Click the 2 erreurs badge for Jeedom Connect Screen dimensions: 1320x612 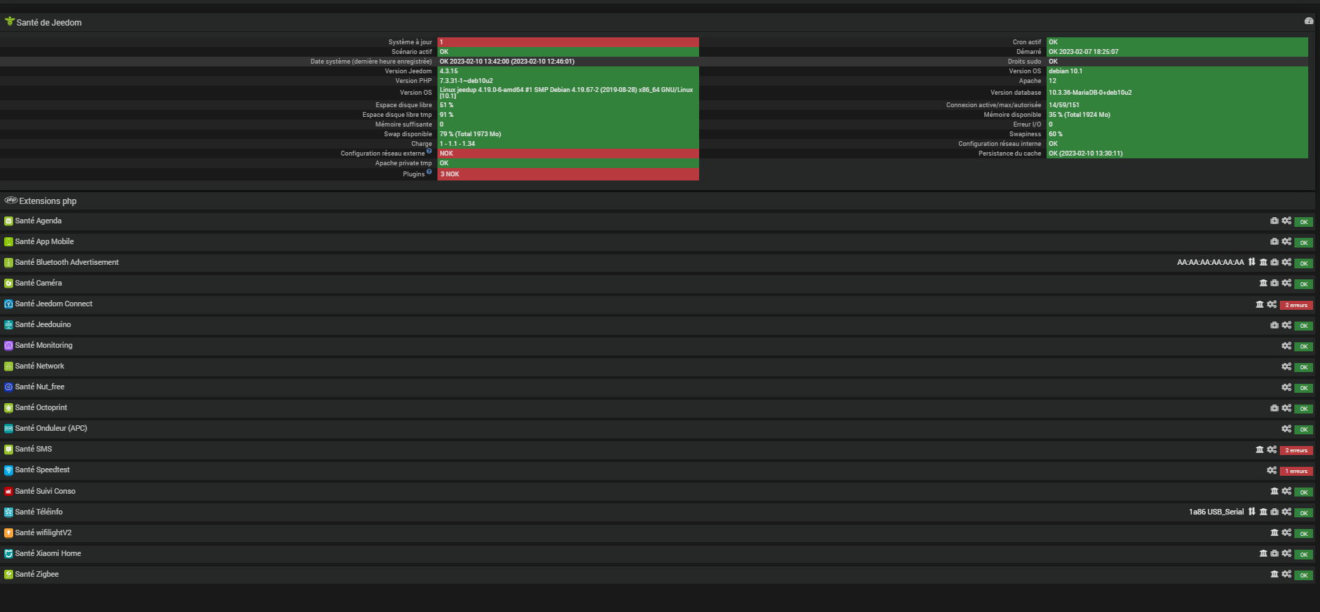click(1296, 305)
